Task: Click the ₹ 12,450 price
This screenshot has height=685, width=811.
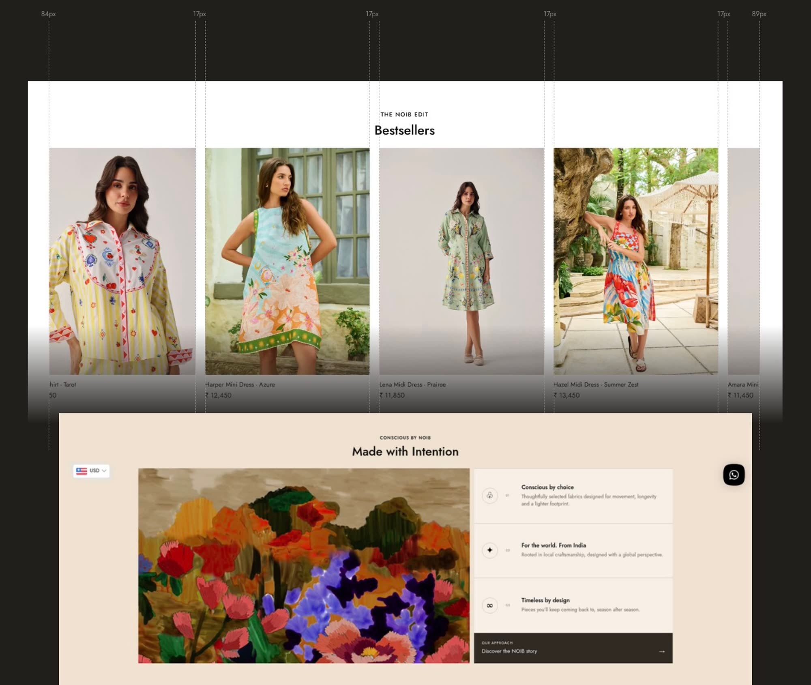Action: coord(218,395)
